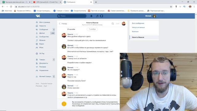Select the message 'Пачками каналы банят'
197x111 pixels.
77,81
